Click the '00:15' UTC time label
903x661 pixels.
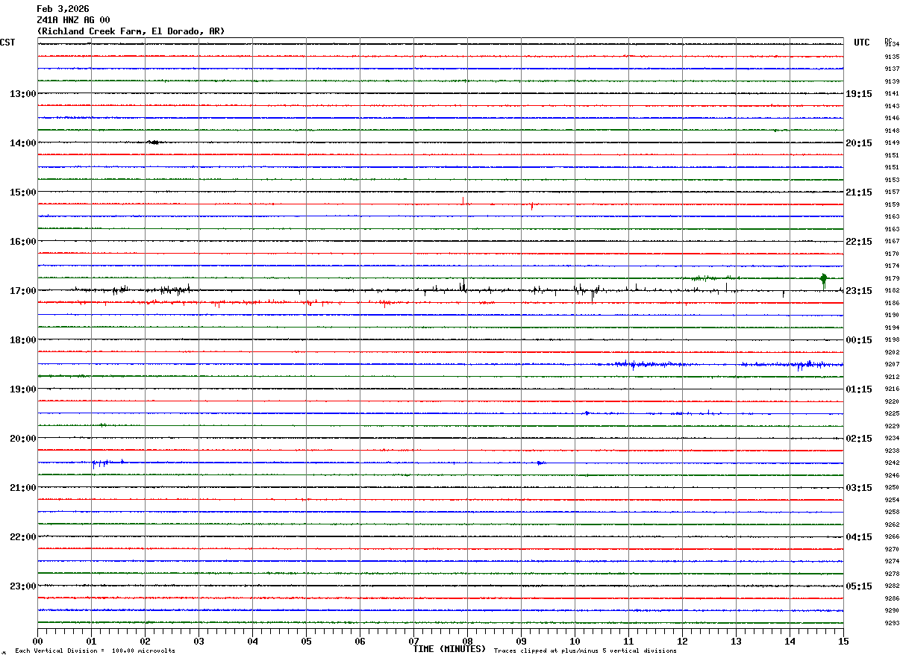(859, 340)
